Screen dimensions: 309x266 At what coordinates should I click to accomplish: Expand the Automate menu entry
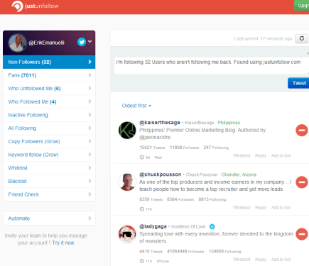click(x=49, y=218)
